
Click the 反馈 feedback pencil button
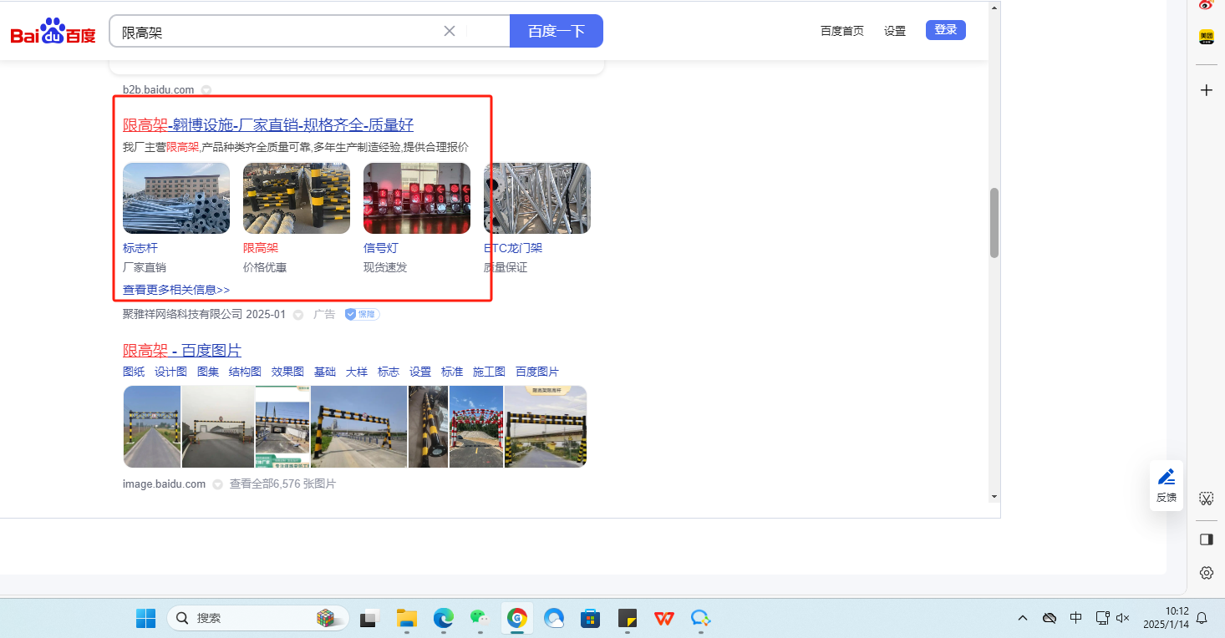point(1167,485)
